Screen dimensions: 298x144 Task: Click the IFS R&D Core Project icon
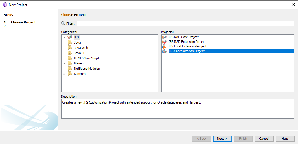164,37
